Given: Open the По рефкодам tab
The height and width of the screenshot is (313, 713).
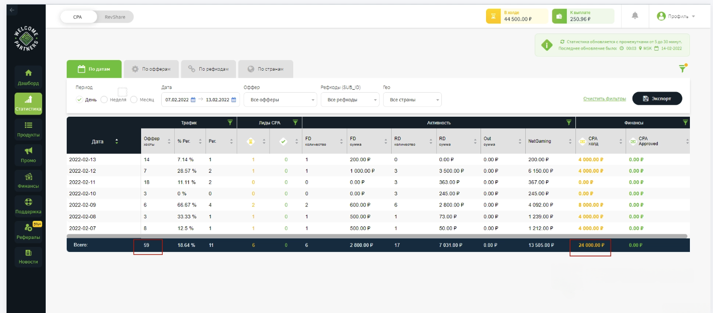Looking at the screenshot, I should 208,69.
